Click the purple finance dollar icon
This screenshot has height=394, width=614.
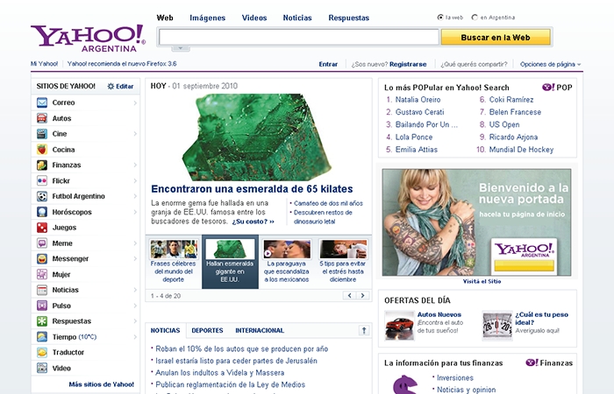point(405,384)
